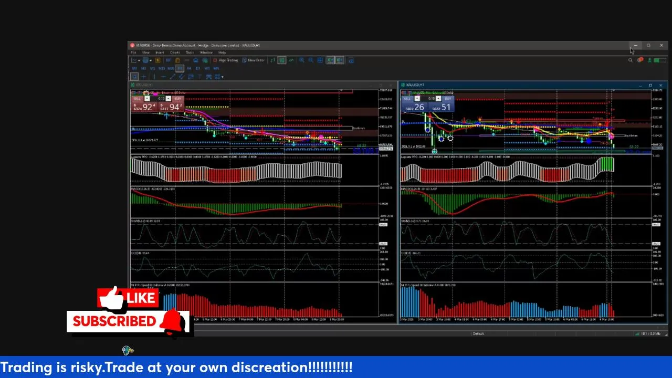The width and height of the screenshot is (672, 378).
Task: Increase volume in XAUUSD one-click panel
Action: pos(438,99)
